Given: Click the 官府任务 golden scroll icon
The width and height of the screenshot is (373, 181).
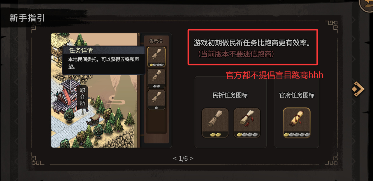Looking at the screenshot, I should tap(297, 123).
